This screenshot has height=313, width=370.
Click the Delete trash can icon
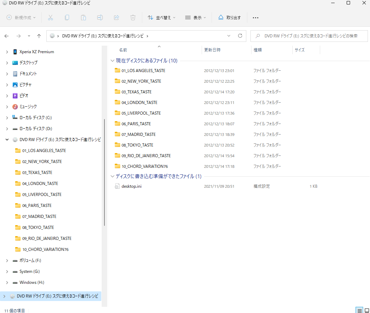click(133, 18)
